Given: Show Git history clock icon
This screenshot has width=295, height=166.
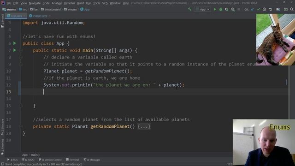Looking at the screenshot, I should (264, 9).
